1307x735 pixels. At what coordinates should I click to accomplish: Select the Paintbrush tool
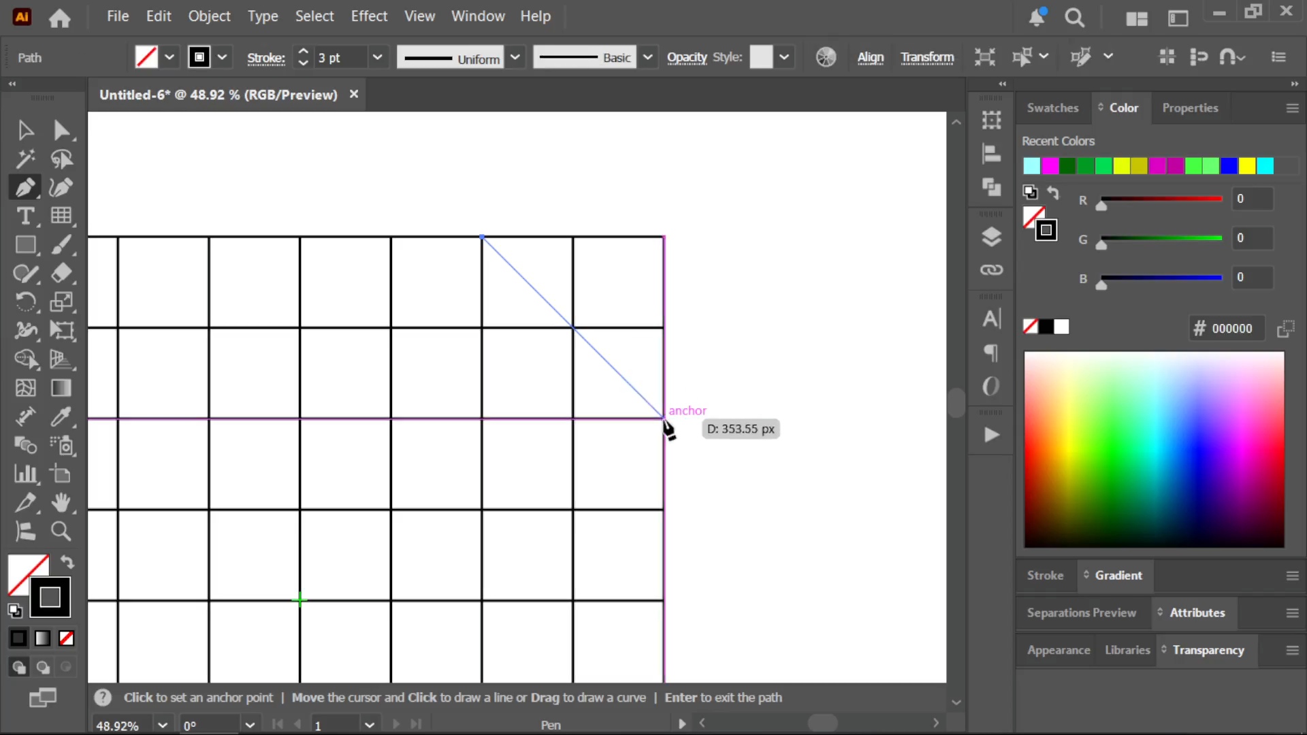[x=61, y=245]
